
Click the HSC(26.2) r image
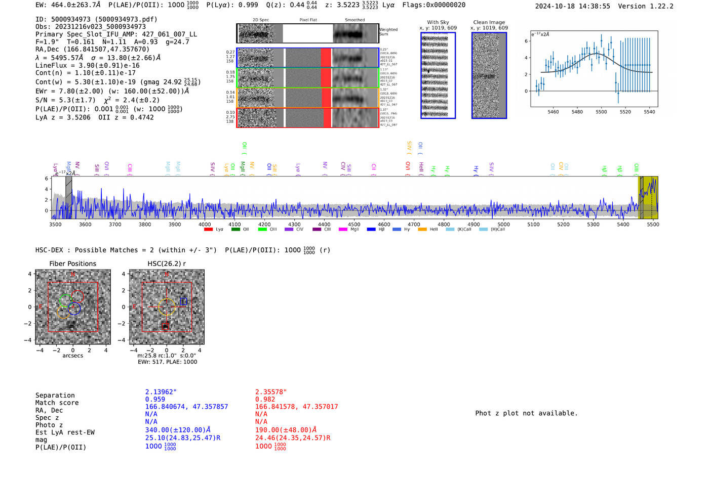[167, 307]
